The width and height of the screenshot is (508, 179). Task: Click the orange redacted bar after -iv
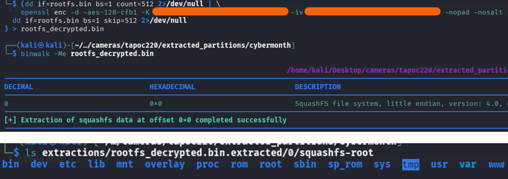372,12
